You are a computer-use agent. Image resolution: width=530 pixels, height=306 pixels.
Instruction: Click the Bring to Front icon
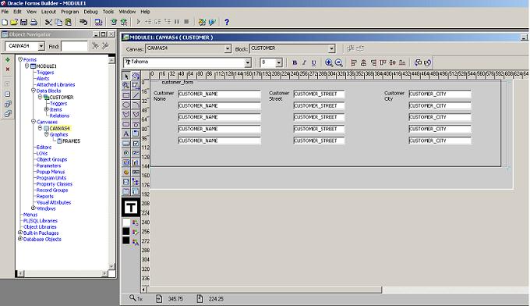click(418, 62)
